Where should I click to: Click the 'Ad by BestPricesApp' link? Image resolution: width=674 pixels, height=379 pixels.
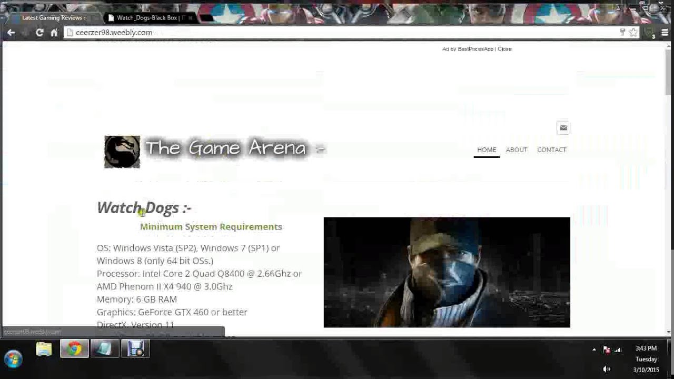click(468, 49)
